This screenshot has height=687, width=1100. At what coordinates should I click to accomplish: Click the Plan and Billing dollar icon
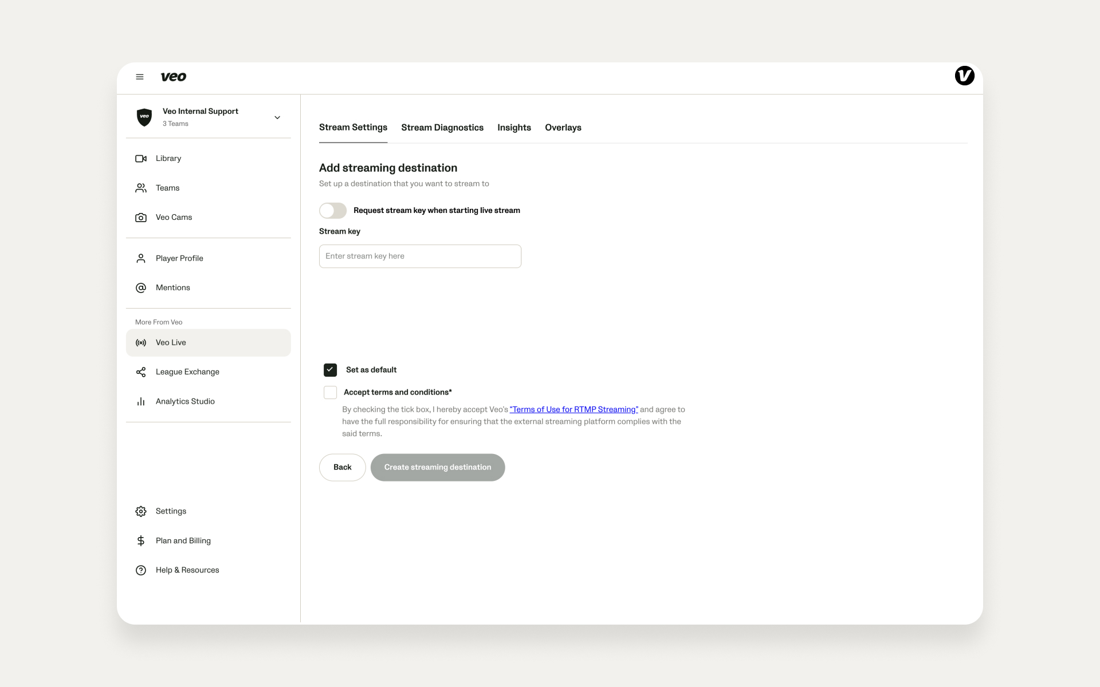(141, 540)
